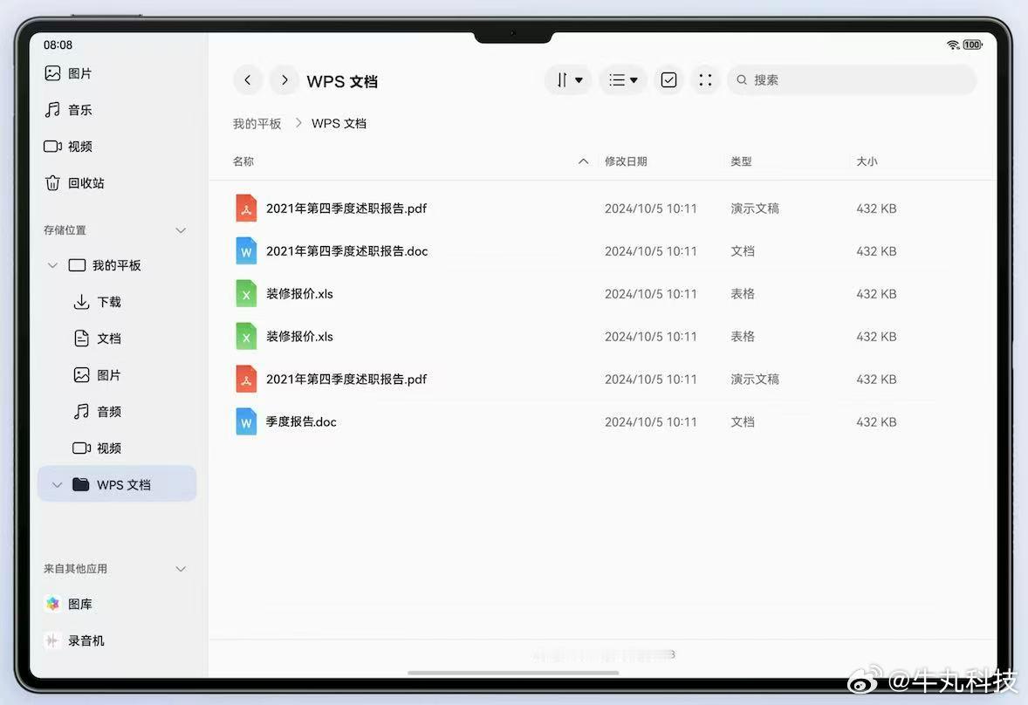Click 文档 type in 季度报告.doc row
The height and width of the screenshot is (705, 1028).
tap(742, 422)
